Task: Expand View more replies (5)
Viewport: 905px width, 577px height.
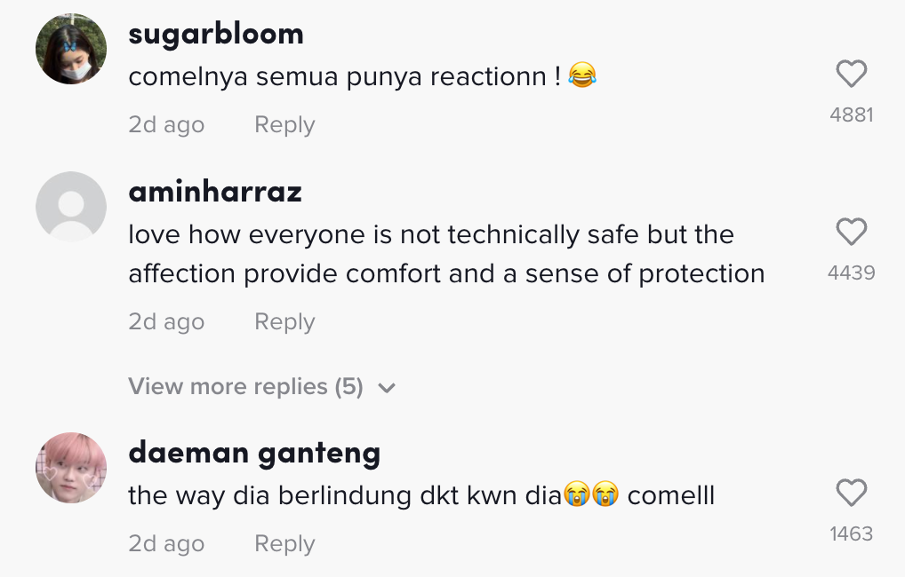Action: (246, 387)
